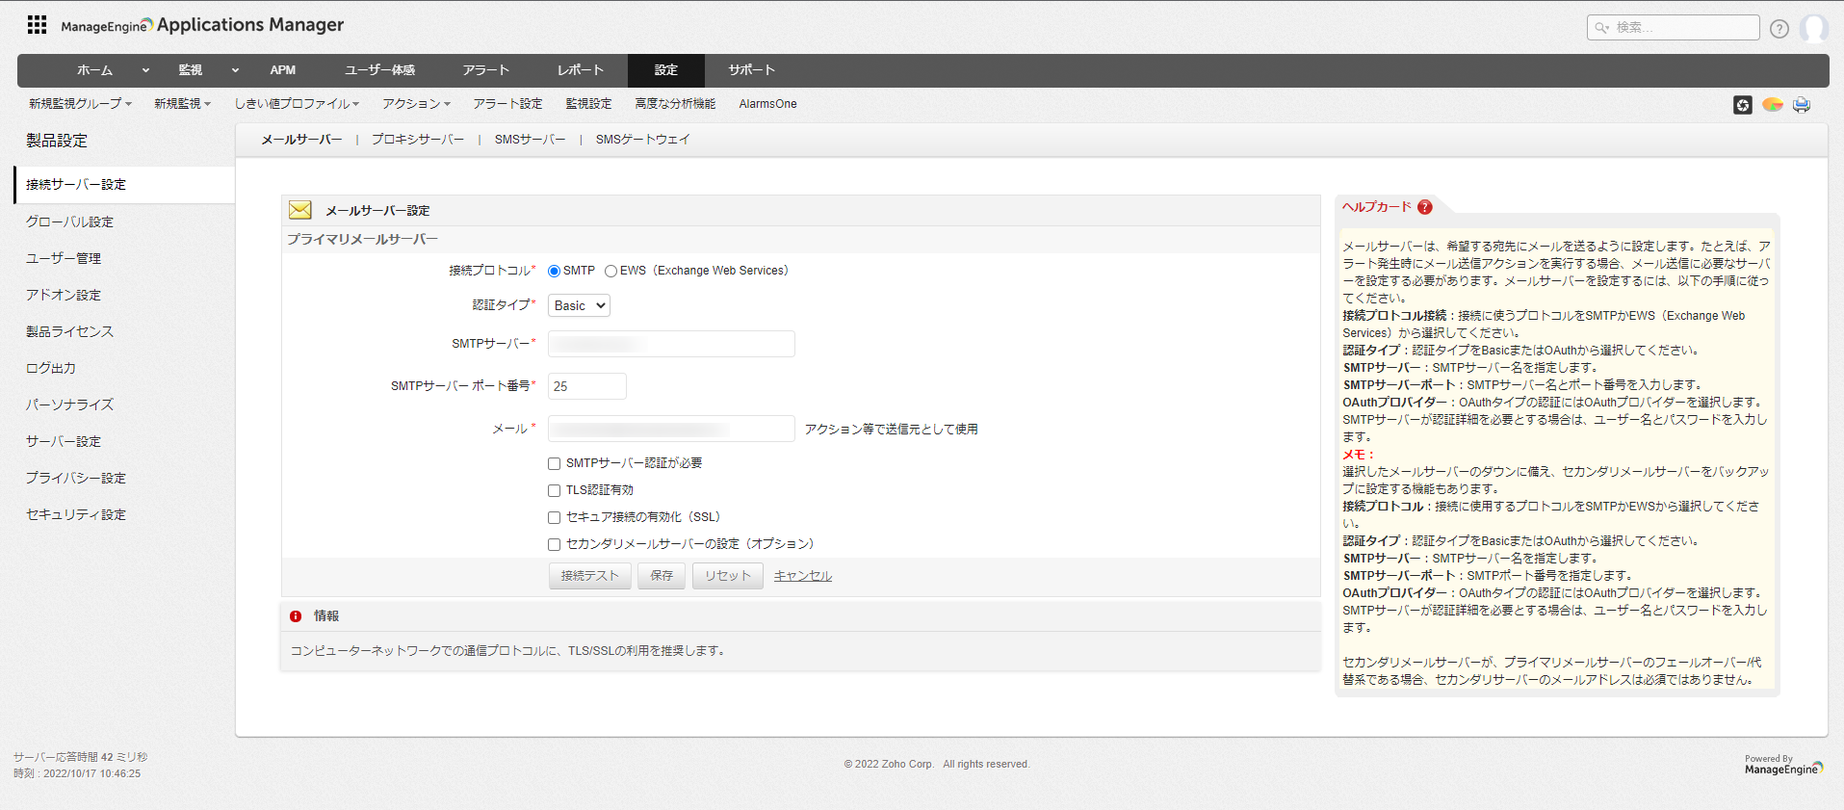Expand the ホーム menu arrow
Image resolution: width=1844 pixels, height=810 pixels.
[145, 70]
